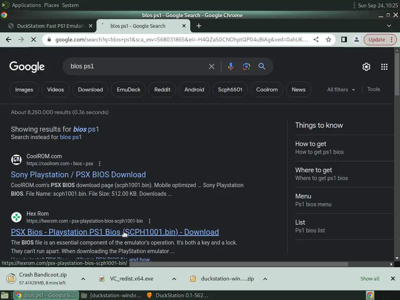View site info via the lock icon

click(x=49, y=39)
